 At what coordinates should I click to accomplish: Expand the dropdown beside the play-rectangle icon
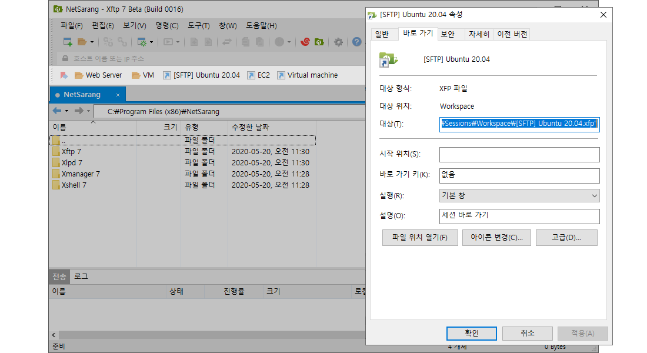(x=178, y=42)
